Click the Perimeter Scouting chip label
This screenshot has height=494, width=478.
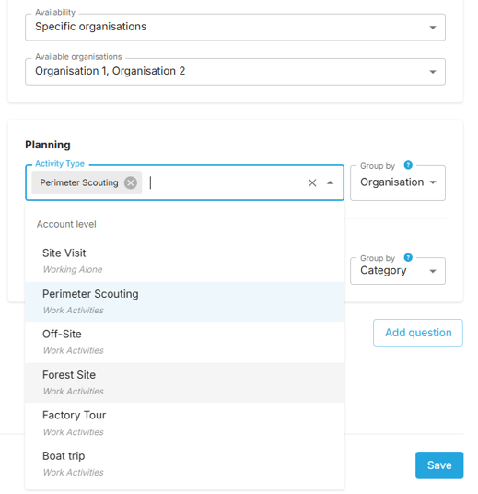79,182
